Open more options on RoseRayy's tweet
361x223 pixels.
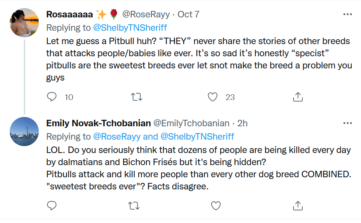[x=347, y=14]
